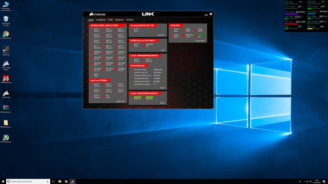Select the VCPU voltage icon

coord(92,75)
